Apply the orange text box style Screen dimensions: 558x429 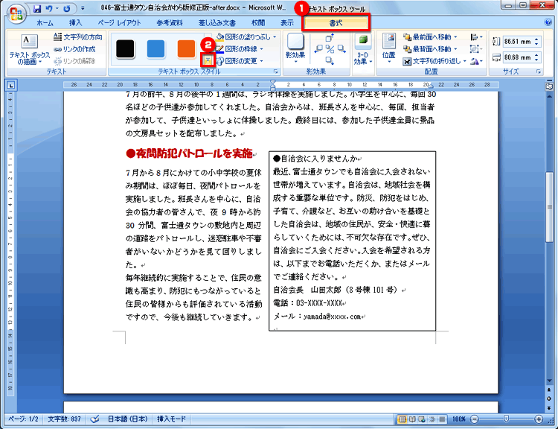coord(187,49)
